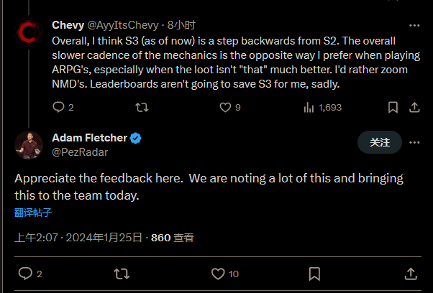Bookmark Adam Fletcher's post
Screen dimensions: 433x293
pos(314,274)
